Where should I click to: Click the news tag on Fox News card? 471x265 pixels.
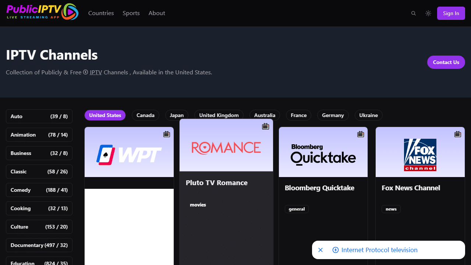click(391, 209)
